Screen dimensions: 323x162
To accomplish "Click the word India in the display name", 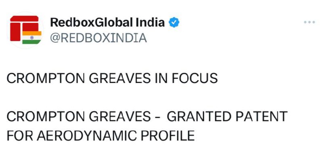I will [150, 22].
